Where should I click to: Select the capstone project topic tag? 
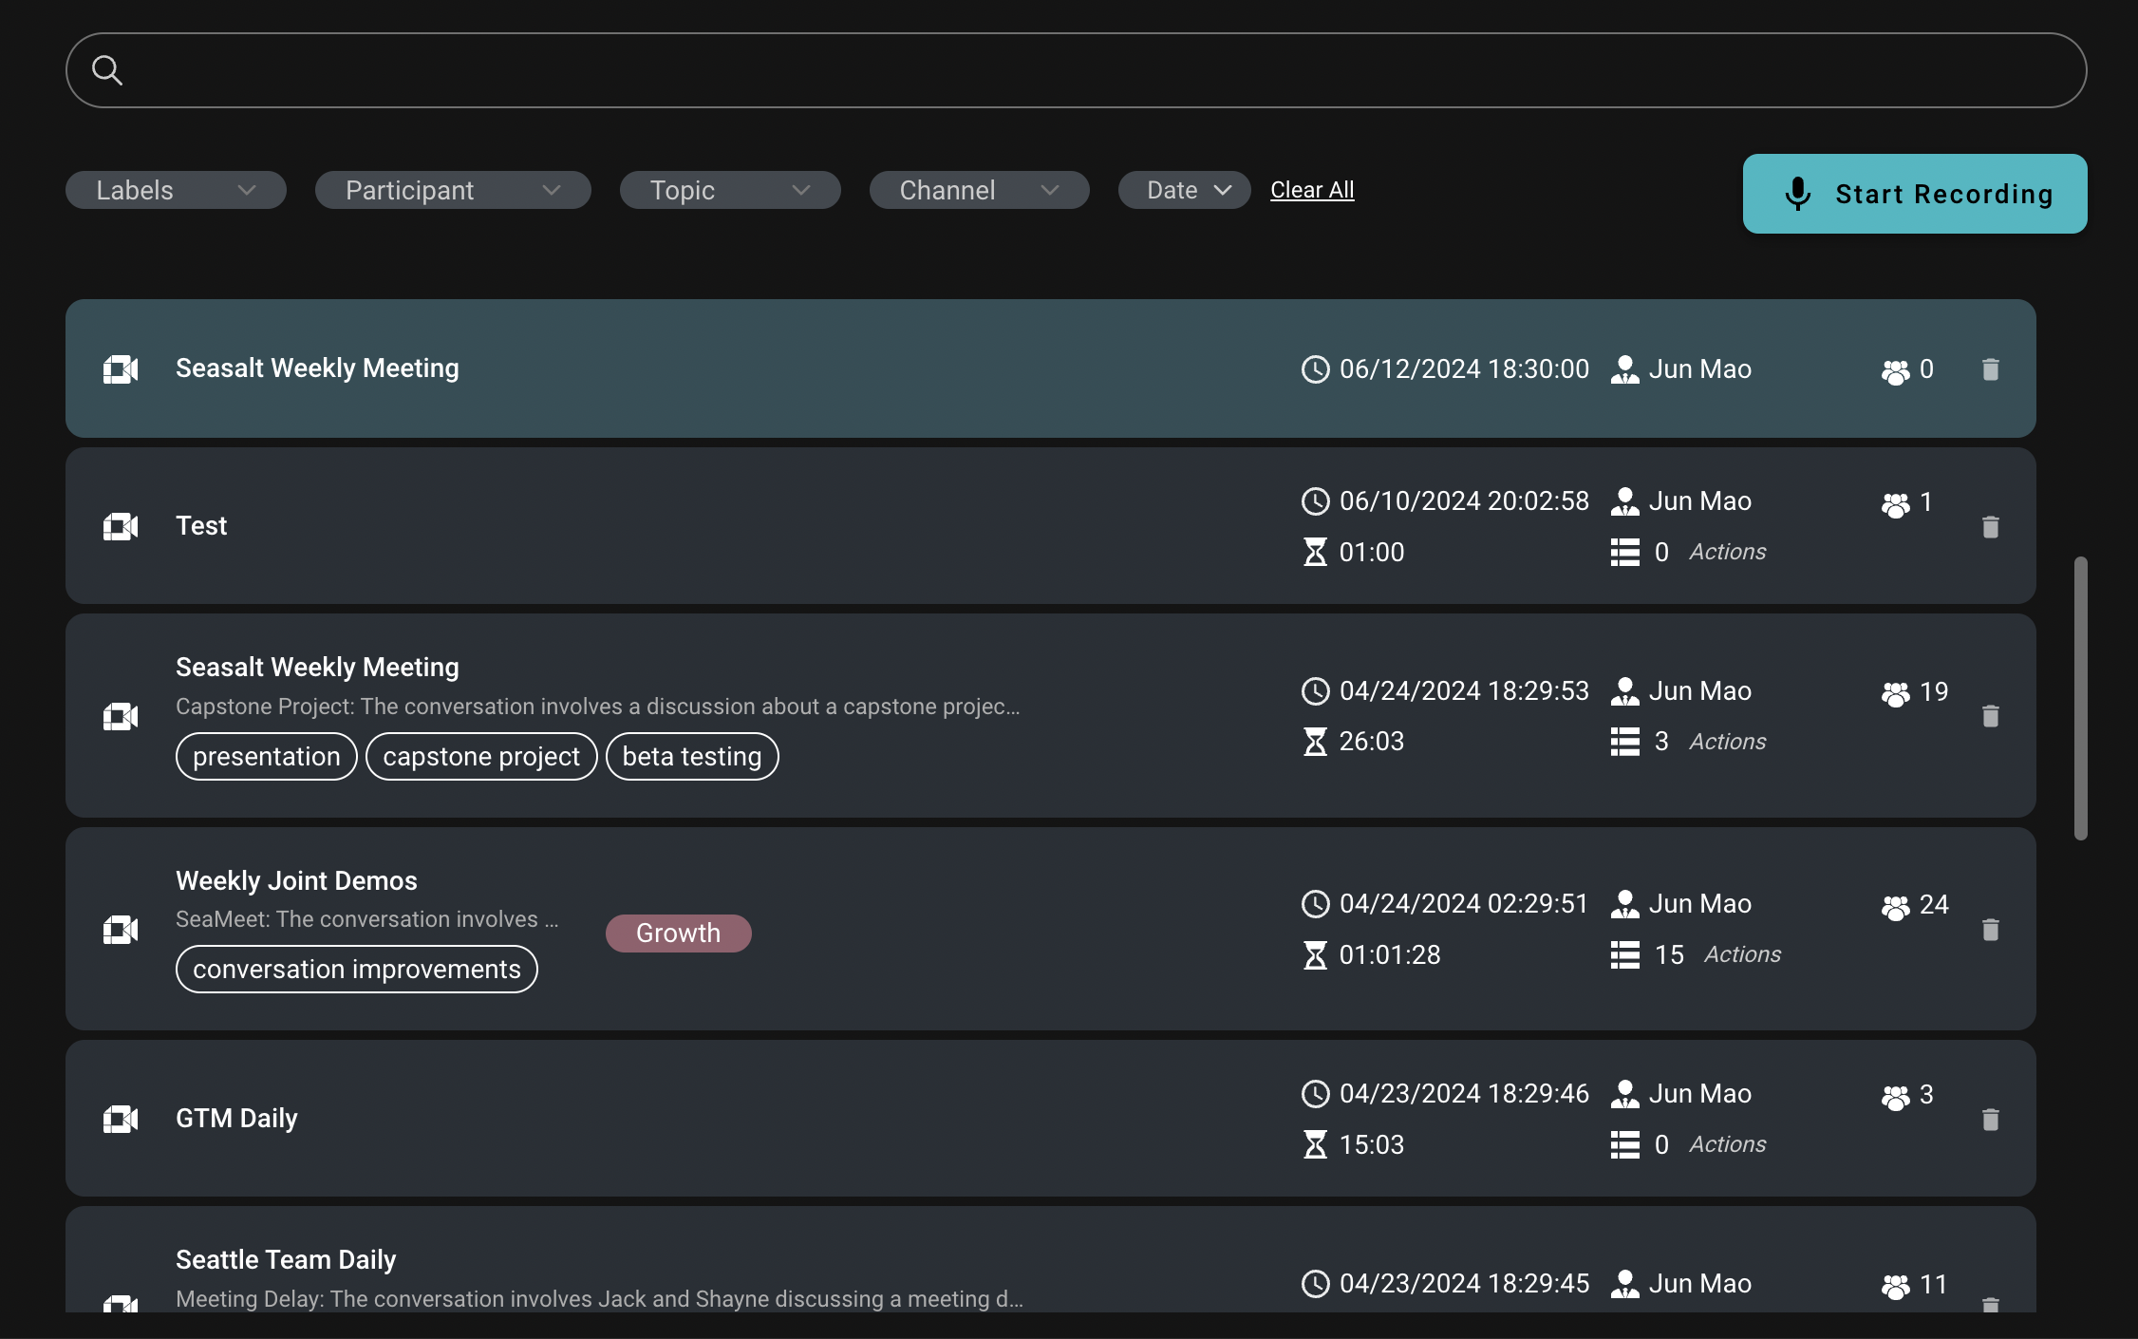tap(481, 757)
